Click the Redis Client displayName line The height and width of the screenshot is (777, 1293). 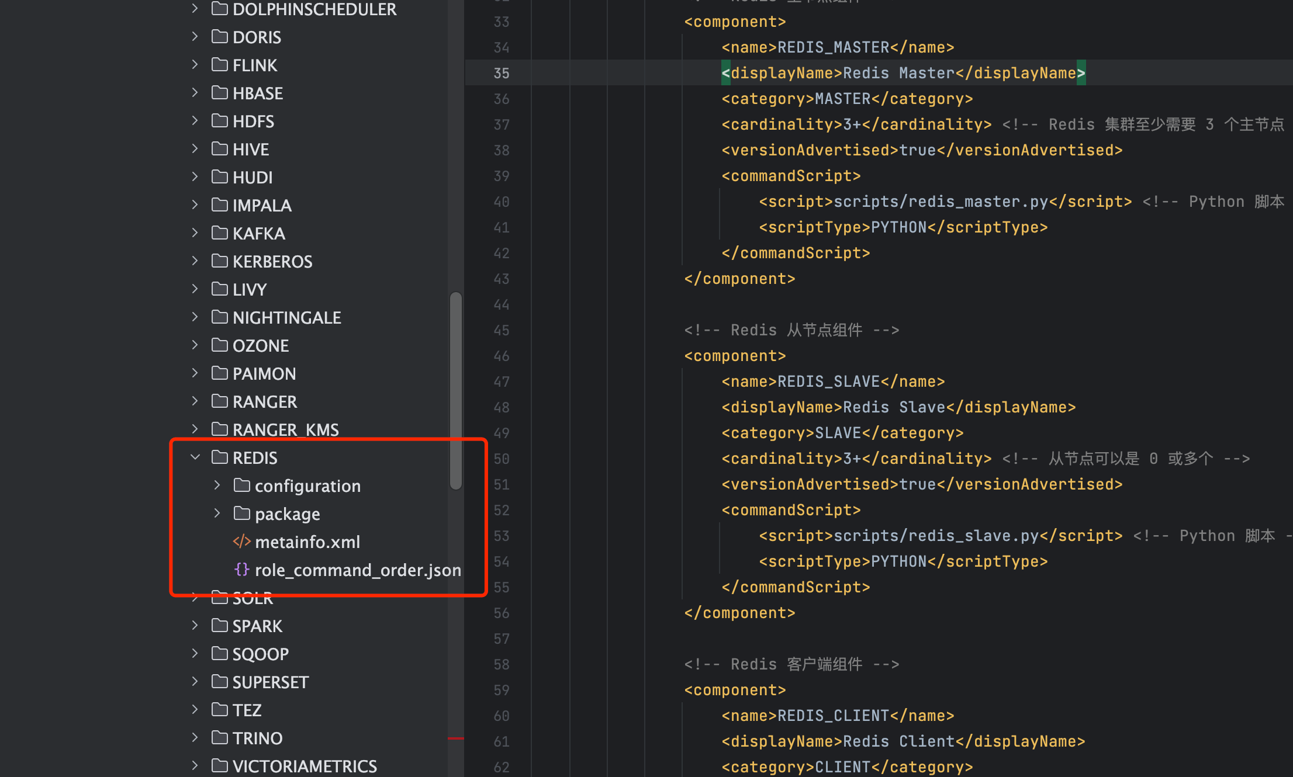(903, 741)
